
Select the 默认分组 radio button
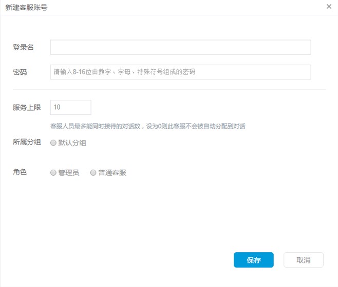point(53,143)
